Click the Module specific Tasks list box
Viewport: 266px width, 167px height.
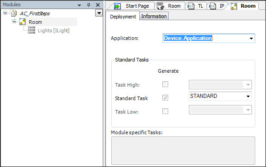[183, 151]
